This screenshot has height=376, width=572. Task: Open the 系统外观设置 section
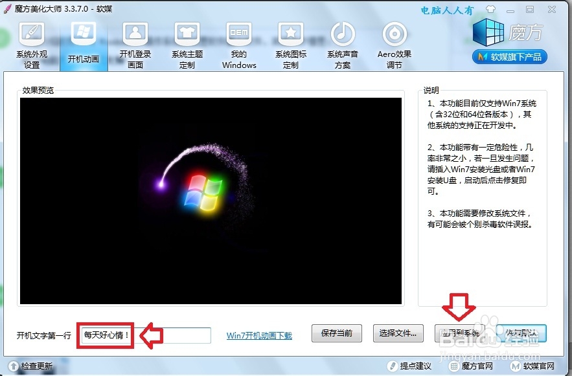click(32, 45)
